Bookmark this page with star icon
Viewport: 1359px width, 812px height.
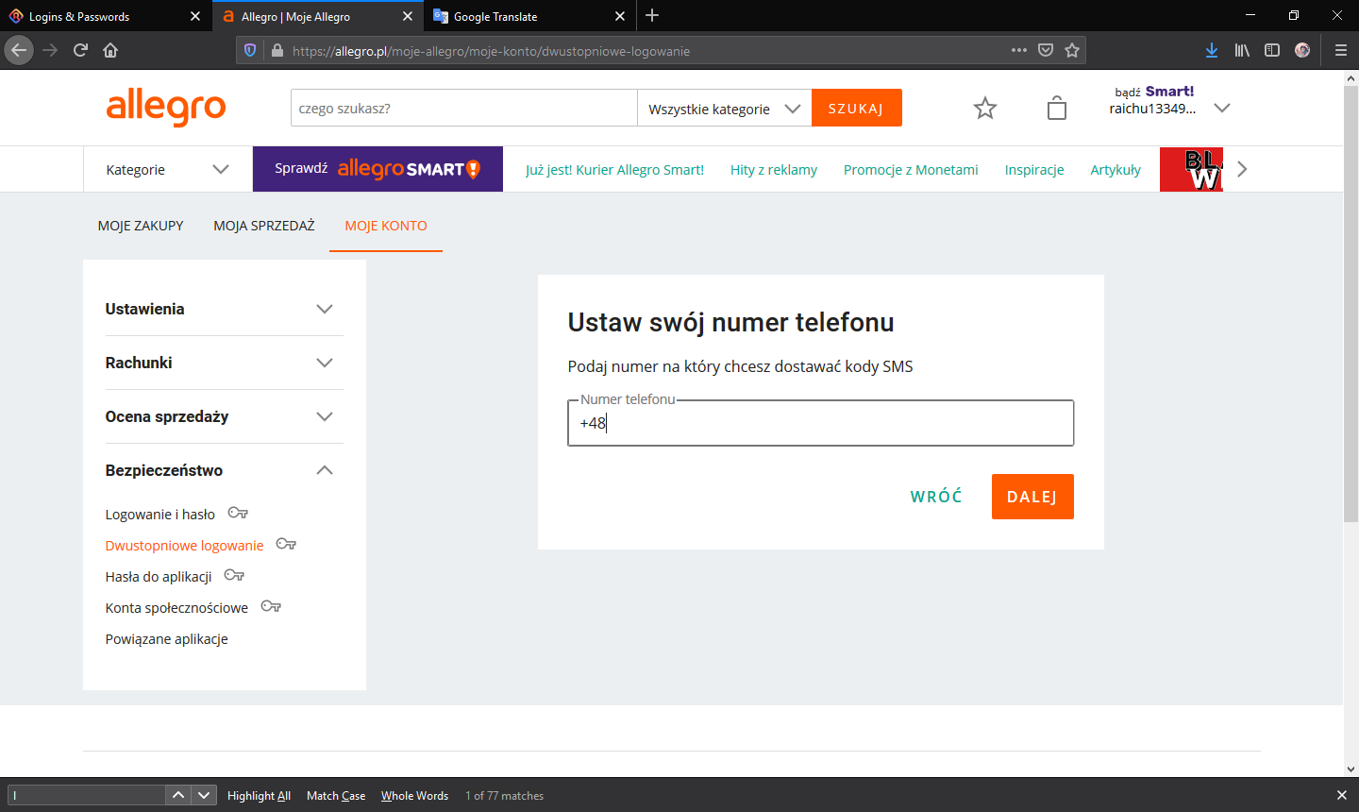point(1072,50)
